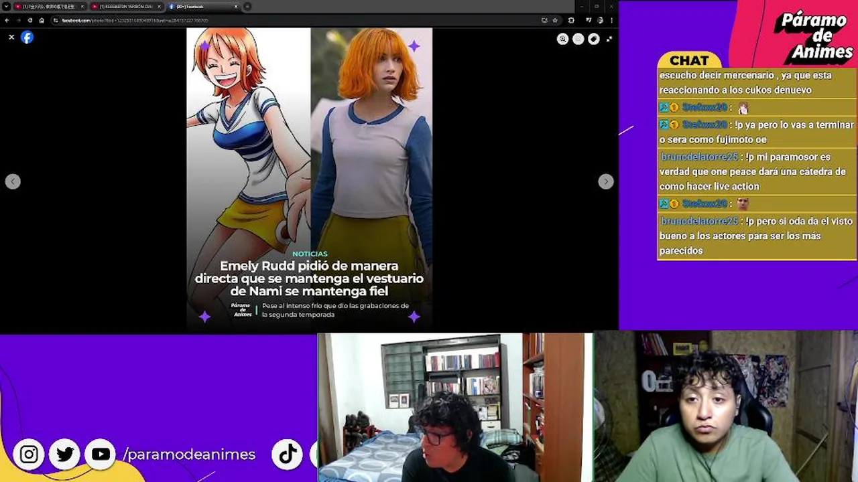Viewport: 858px width, 482px height.
Task: Click the Páramo de Animes logo
Action: click(814, 36)
